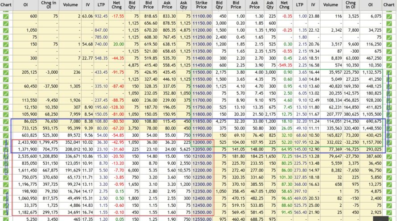Select put change in OI value 456,825
Viewport: 397px width, 221px height.
click(351, 100)
